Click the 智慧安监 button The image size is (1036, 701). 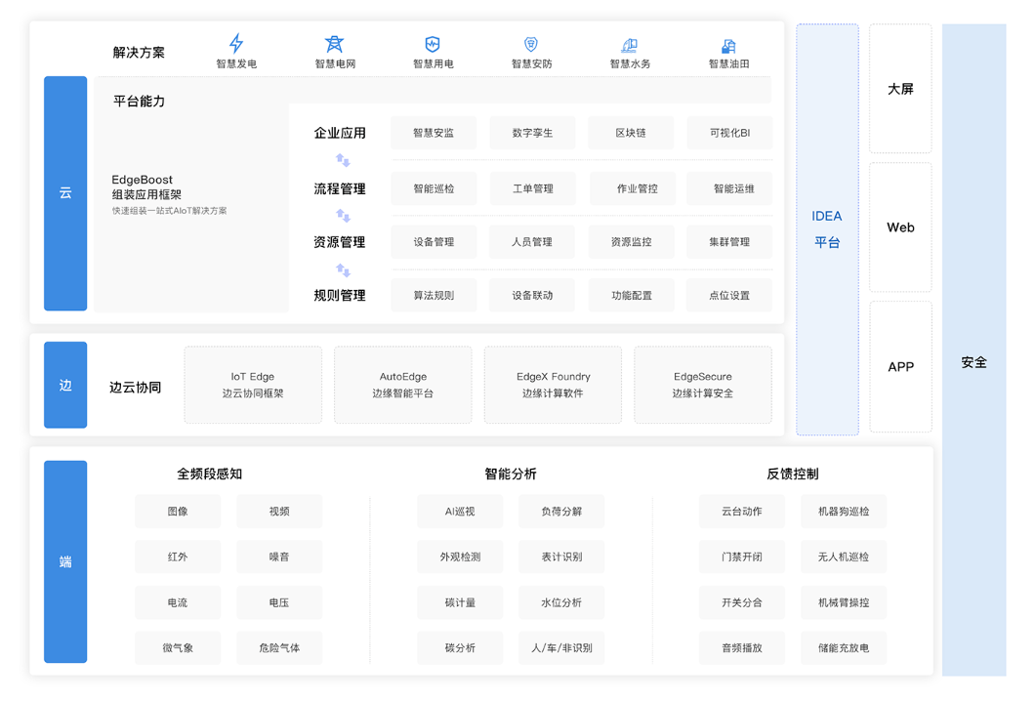[434, 133]
